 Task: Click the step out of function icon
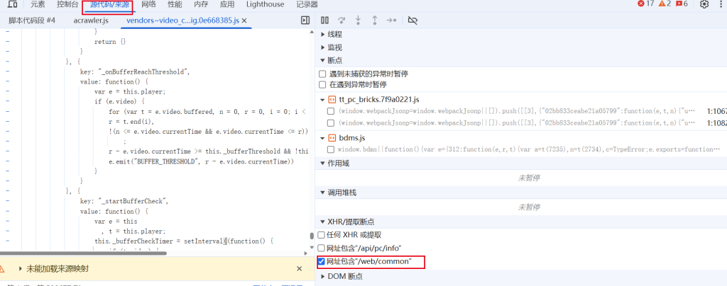[x=374, y=21]
